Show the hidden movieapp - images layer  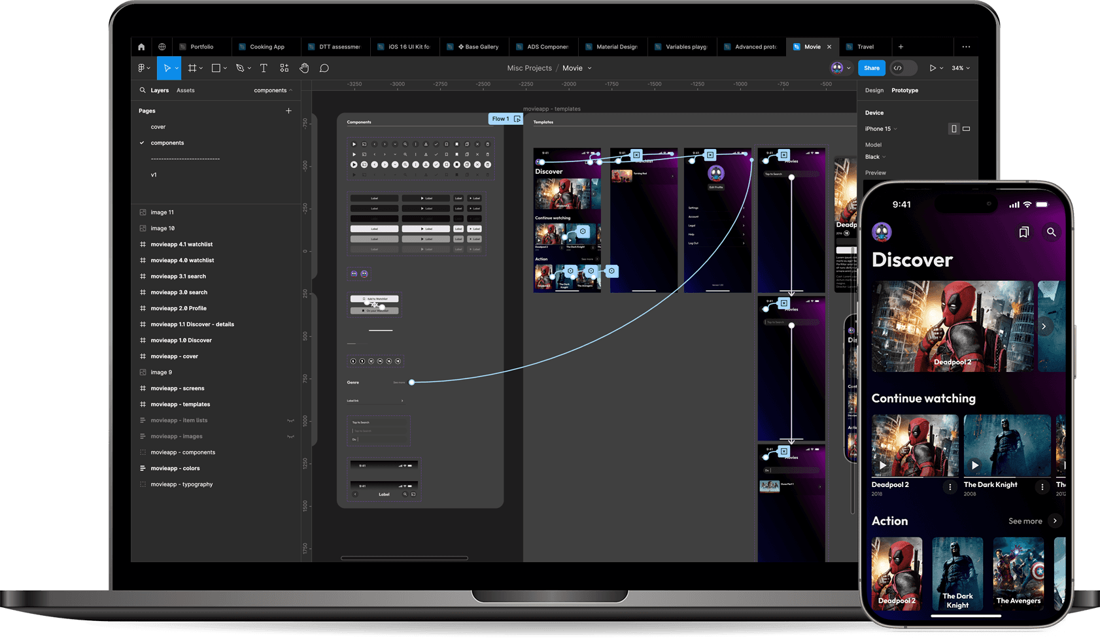290,437
